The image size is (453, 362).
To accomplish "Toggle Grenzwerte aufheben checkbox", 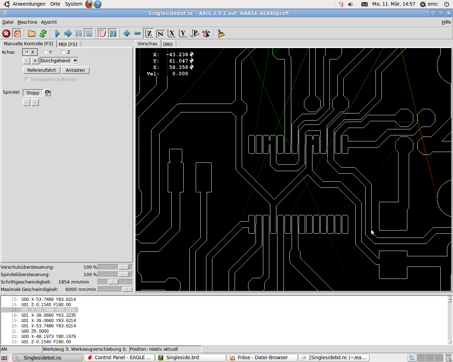I will click(x=27, y=80).
